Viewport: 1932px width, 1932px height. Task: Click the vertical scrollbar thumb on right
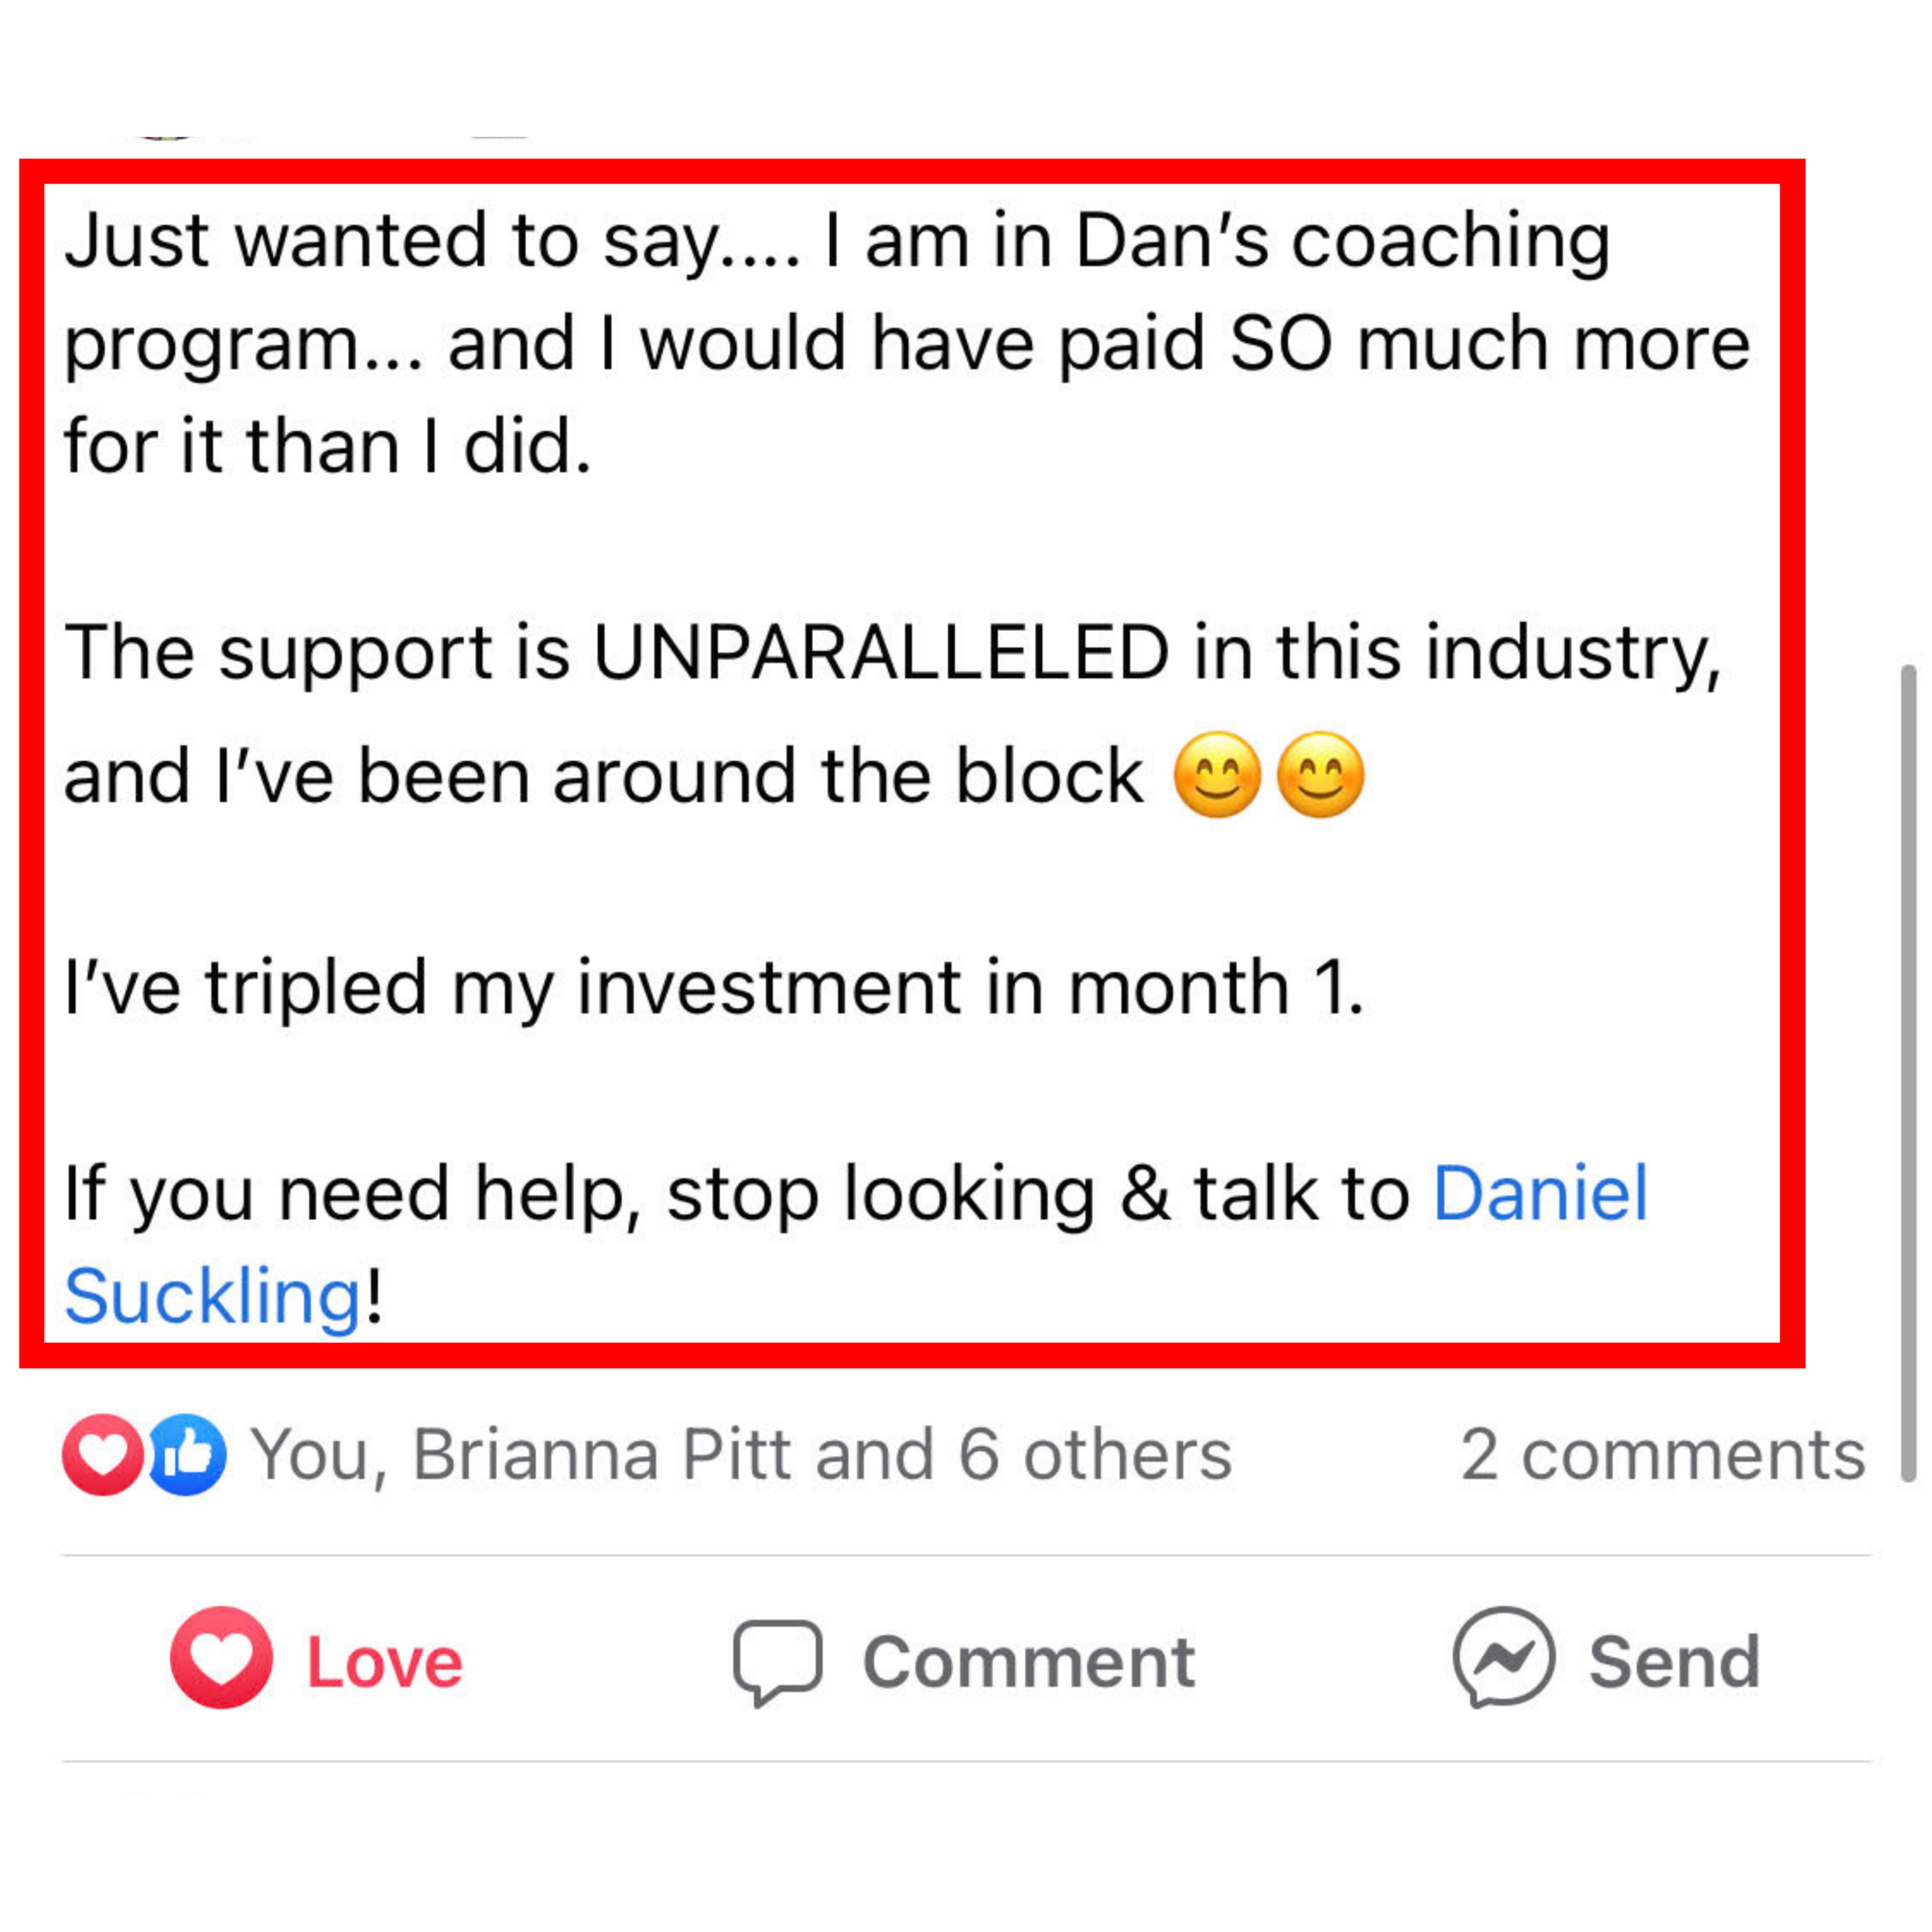[1908, 1070]
